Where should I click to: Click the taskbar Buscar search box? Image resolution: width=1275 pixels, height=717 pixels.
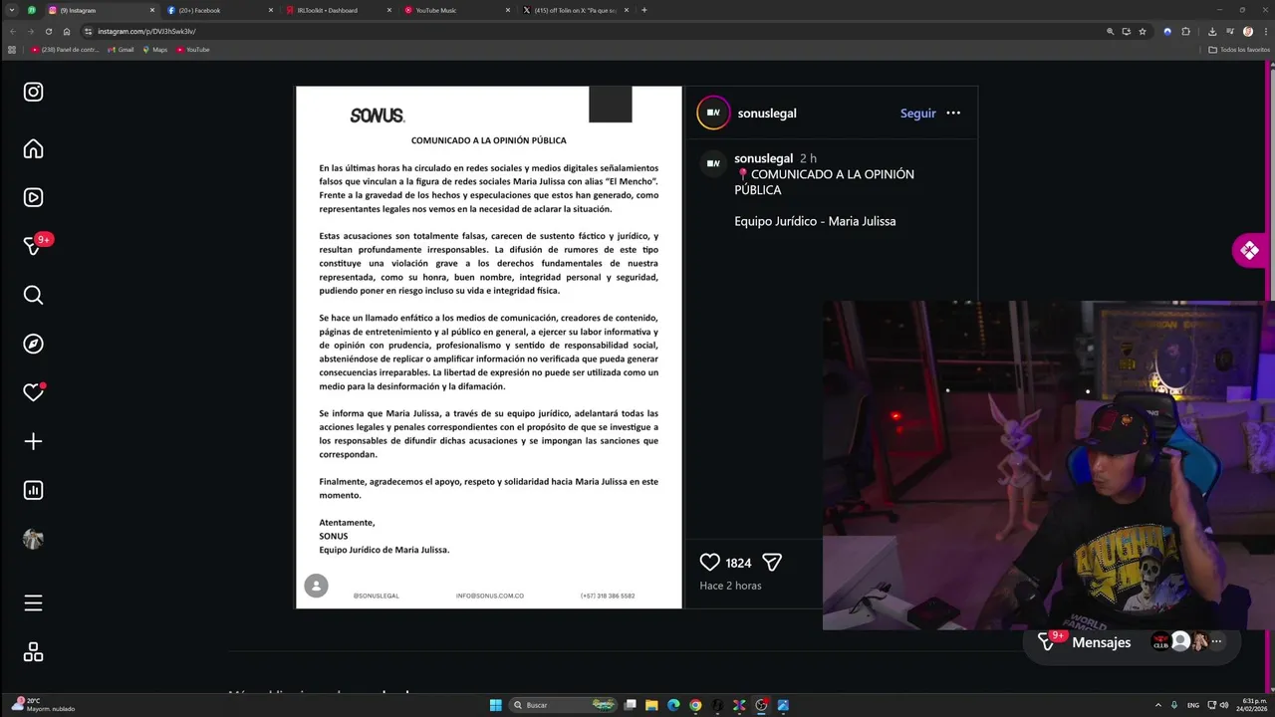click(563, 705)
